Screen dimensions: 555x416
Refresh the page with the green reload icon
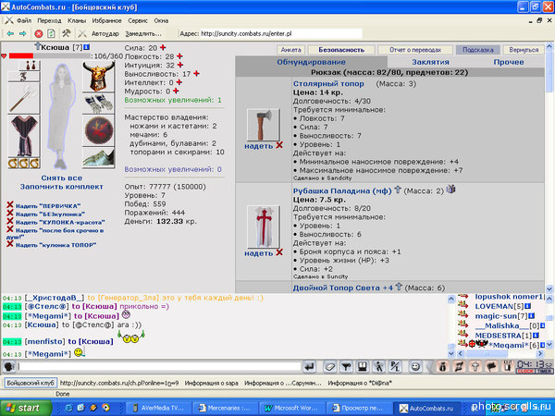tap(51, 33)
